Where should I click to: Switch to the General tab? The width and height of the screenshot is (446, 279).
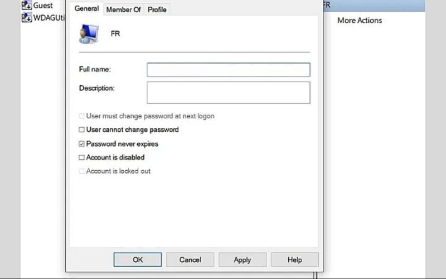[86, 8]
